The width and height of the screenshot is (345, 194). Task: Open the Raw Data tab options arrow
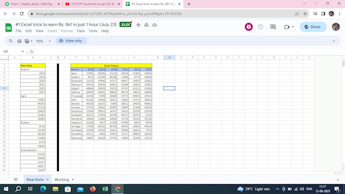coord(48,179)
